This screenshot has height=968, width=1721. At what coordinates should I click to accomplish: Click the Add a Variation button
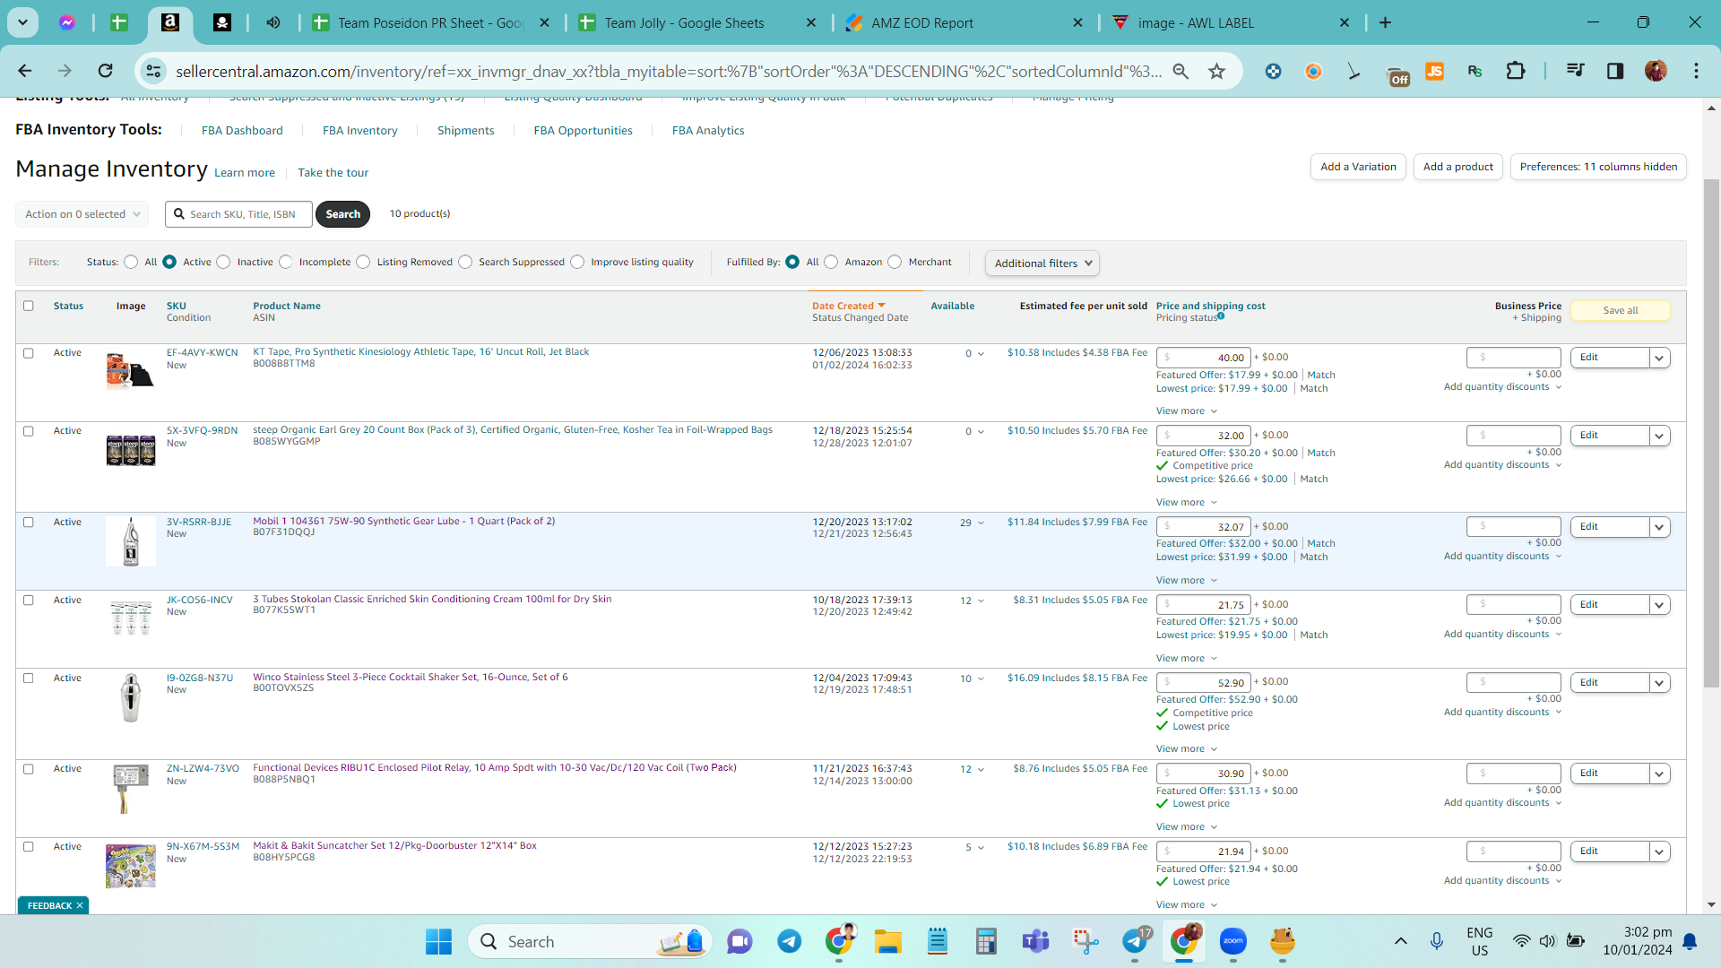point(1358,167)
